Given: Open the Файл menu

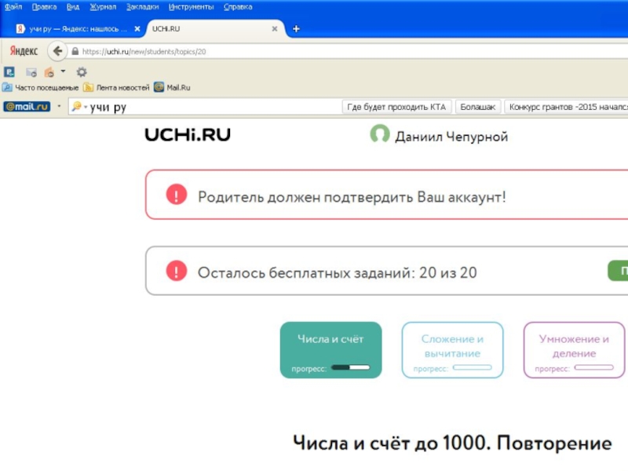Looking at the screenshot, I should click(x=13, y=7).
